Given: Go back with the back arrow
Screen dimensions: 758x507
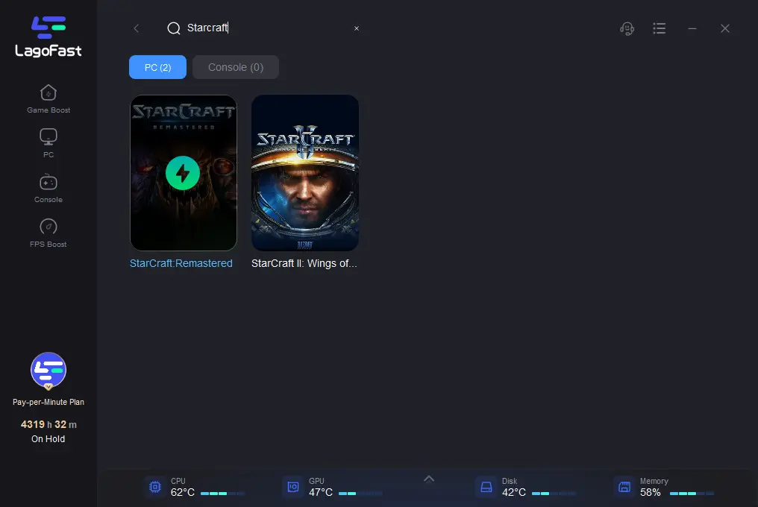Looking at the screenshot, I should point(137,28).
